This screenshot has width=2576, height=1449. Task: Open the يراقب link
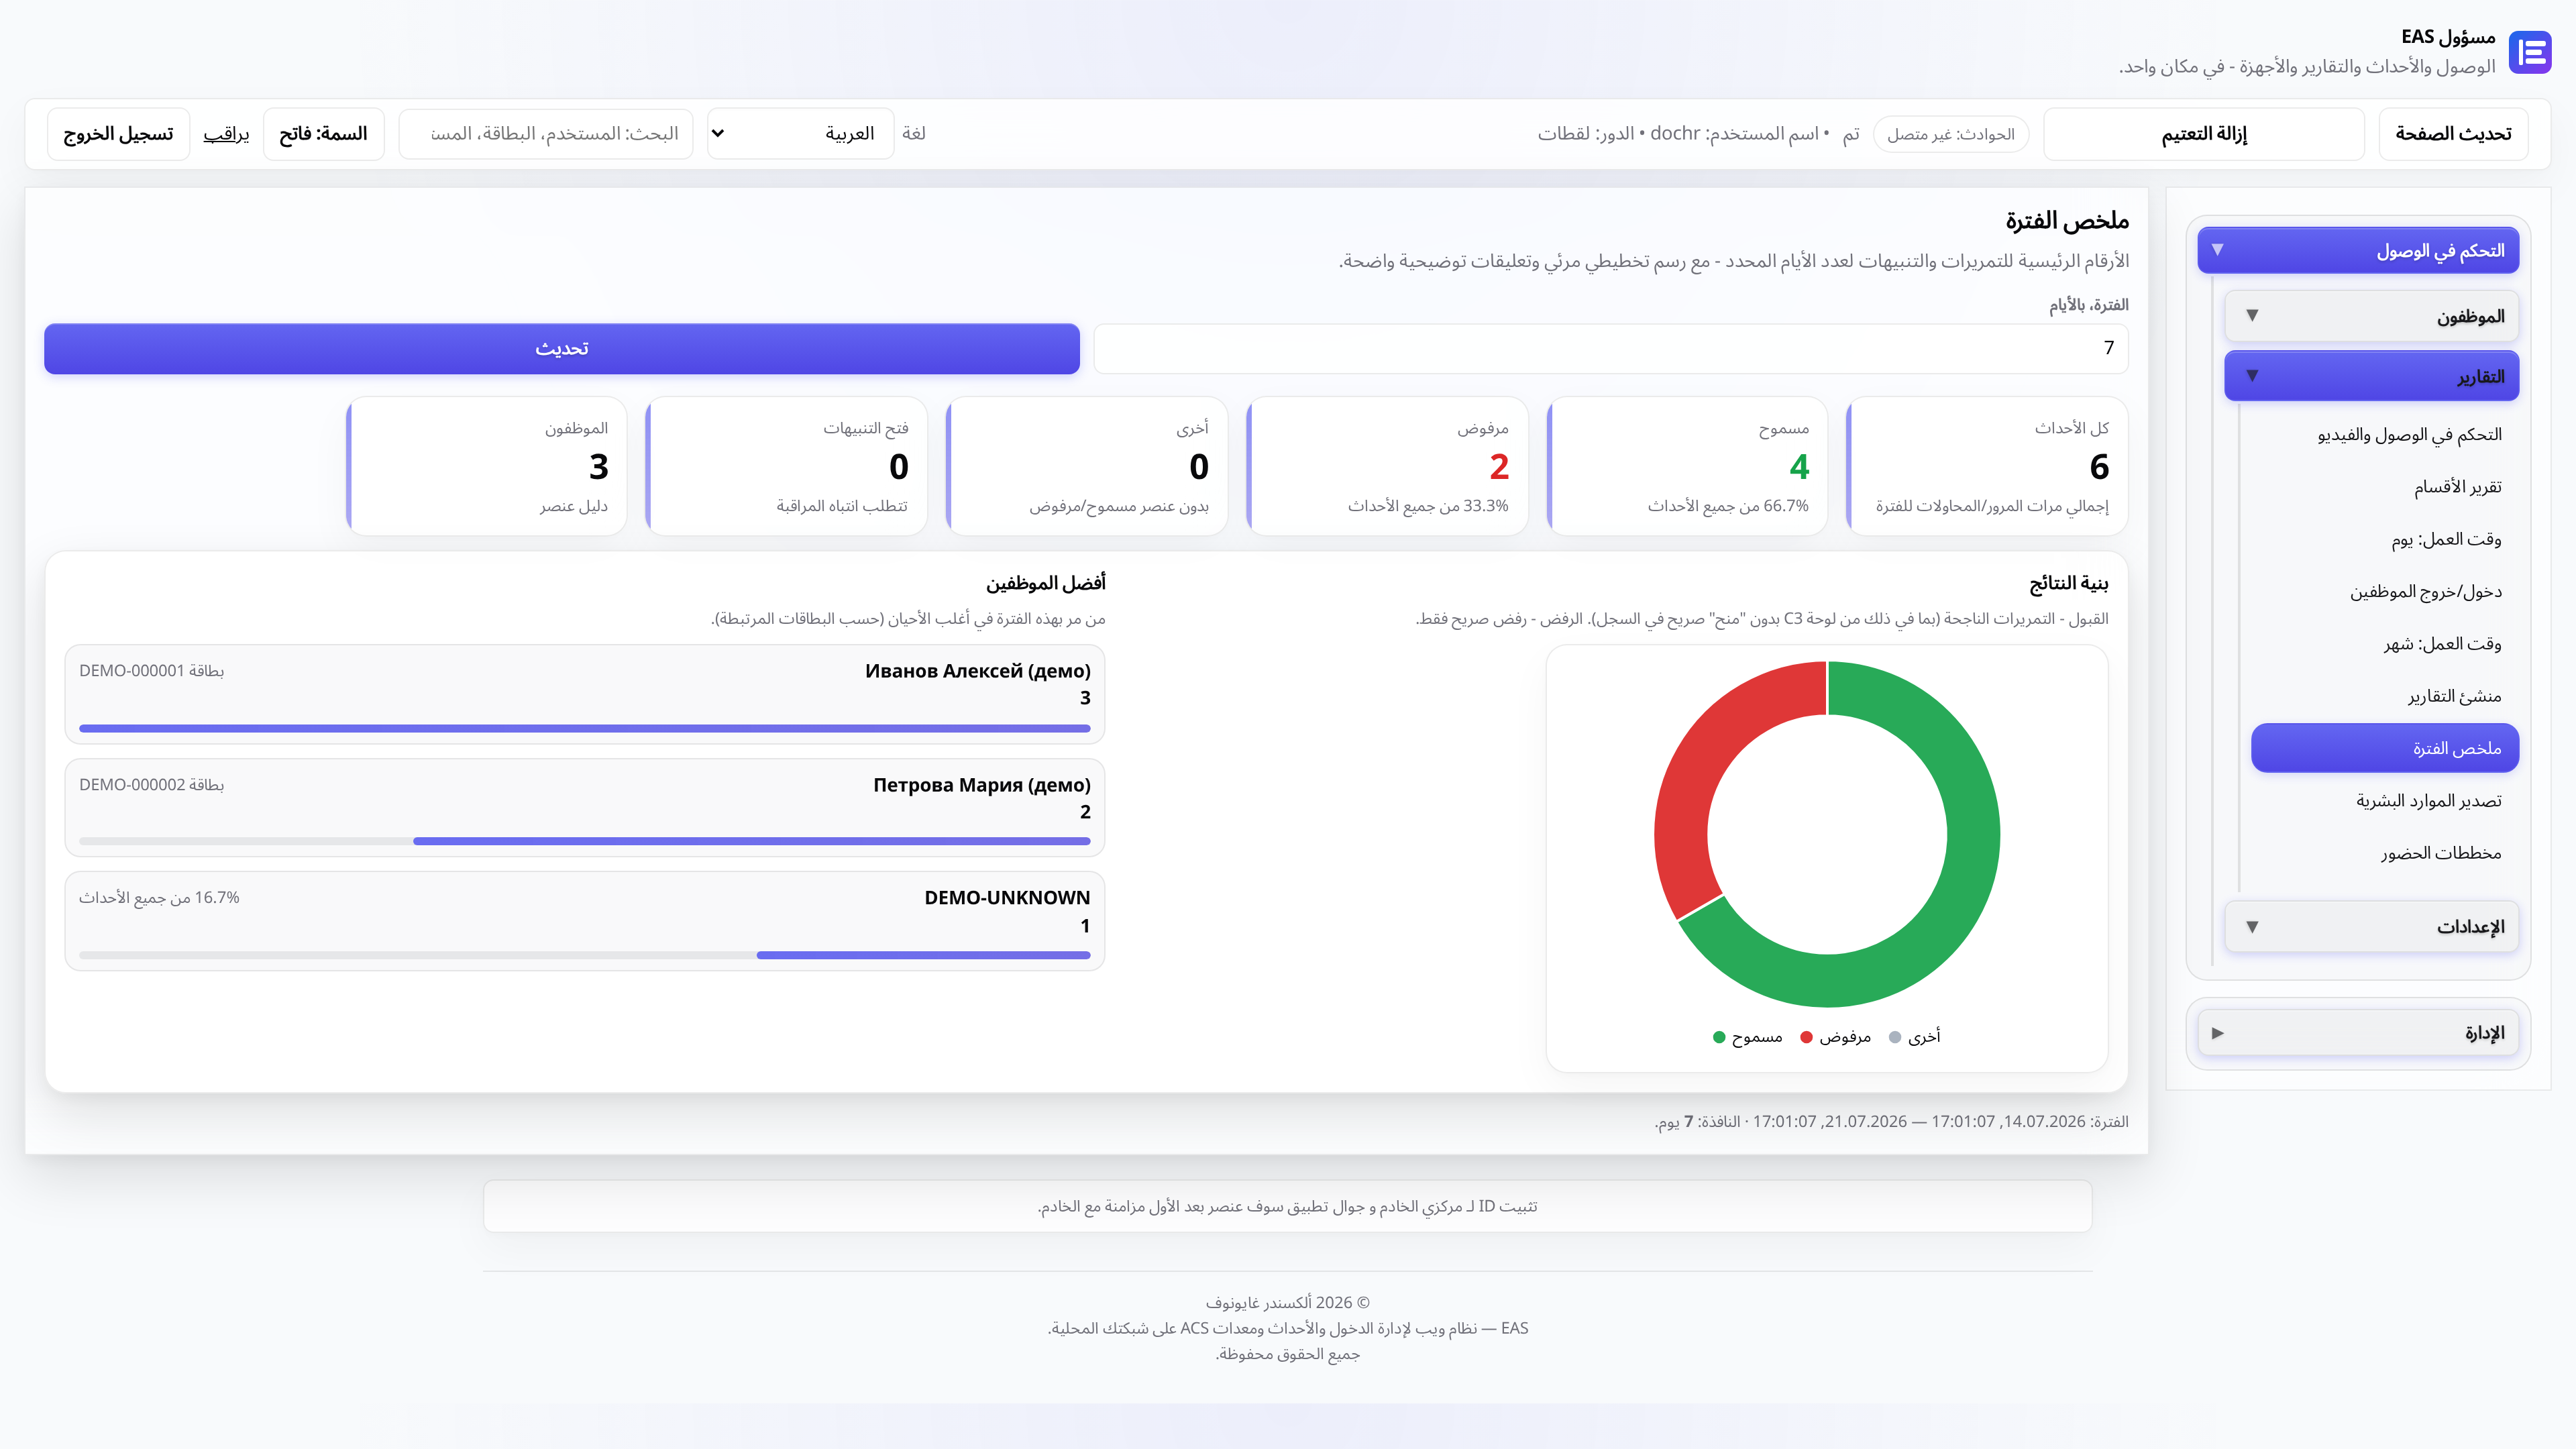(226, 134)
